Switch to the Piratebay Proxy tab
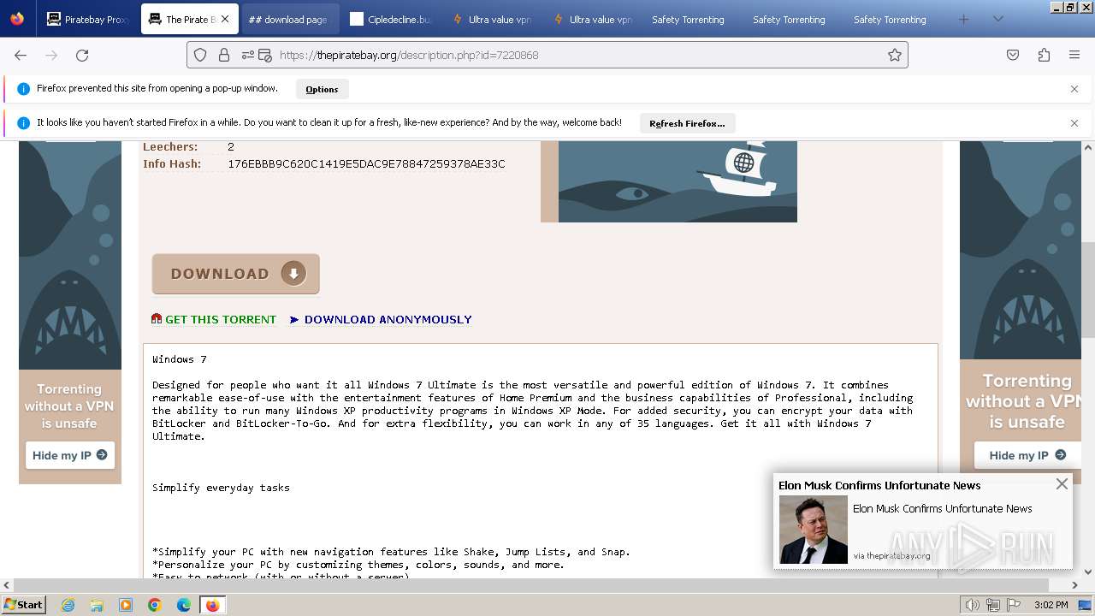 pyautogui.click(x=87, y=19)
